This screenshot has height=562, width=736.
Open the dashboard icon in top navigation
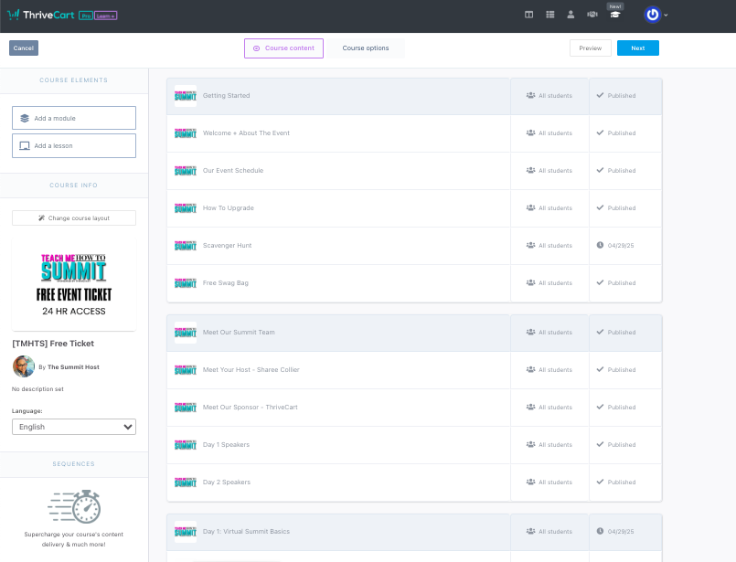tap(528, 15)
